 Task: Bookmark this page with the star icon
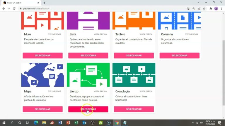(204, 8)
